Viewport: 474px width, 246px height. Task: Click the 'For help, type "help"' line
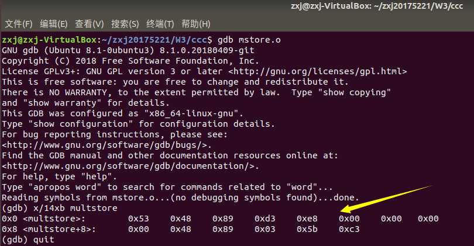[x=59, y=176]
